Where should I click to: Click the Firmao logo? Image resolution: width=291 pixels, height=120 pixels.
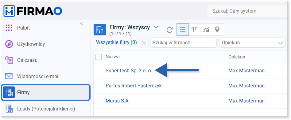33,11
